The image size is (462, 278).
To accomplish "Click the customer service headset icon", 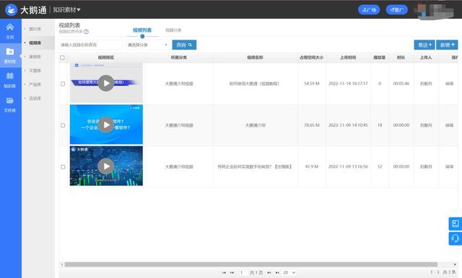I will [x=456, y=238].
